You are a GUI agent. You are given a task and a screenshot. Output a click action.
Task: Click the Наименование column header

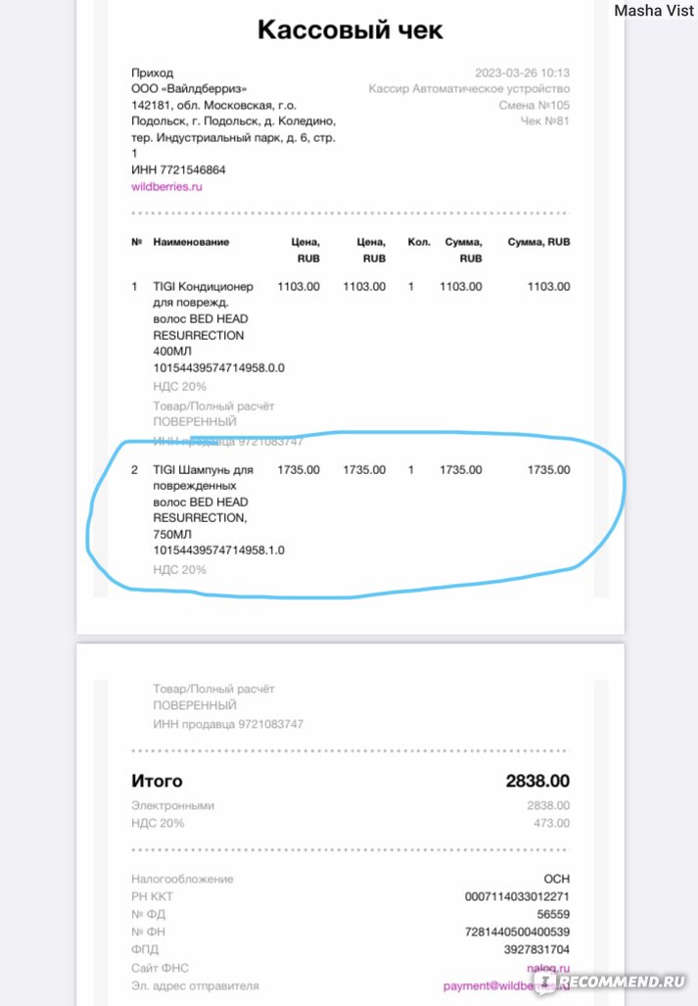click(191, 242)
